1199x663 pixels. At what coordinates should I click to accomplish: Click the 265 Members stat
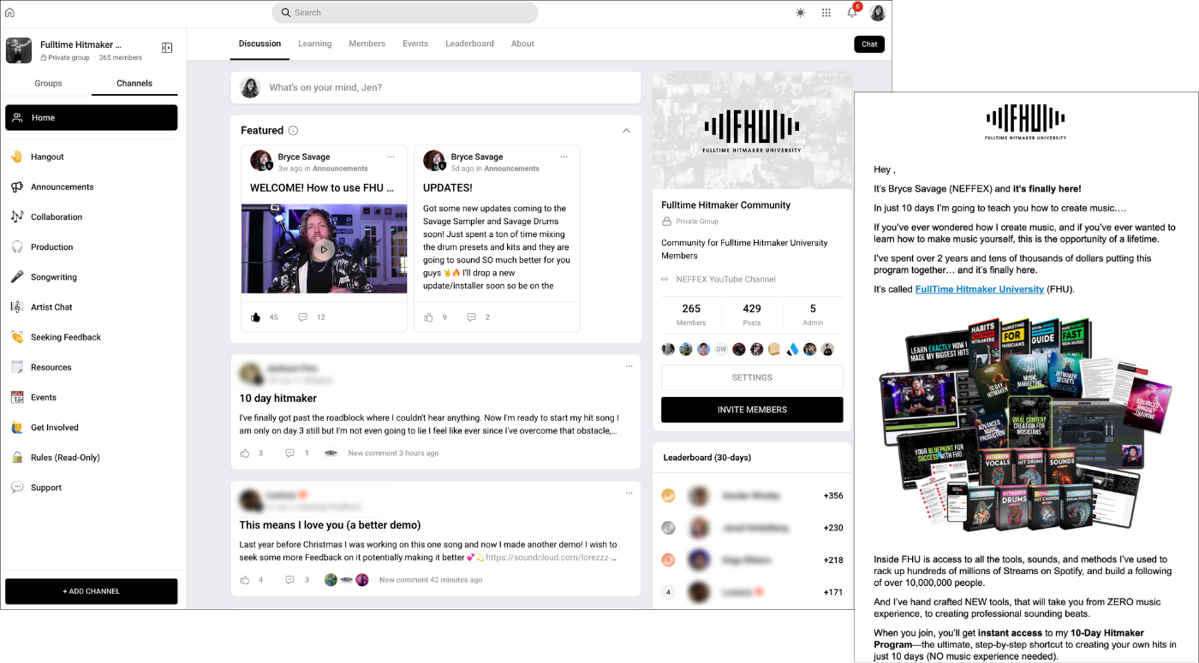[691, 314]
